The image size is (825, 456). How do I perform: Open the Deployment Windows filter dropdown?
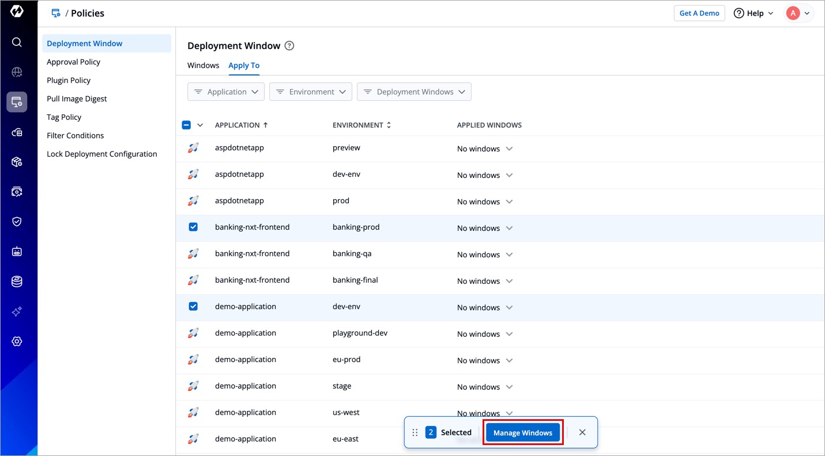click(414, 92)
